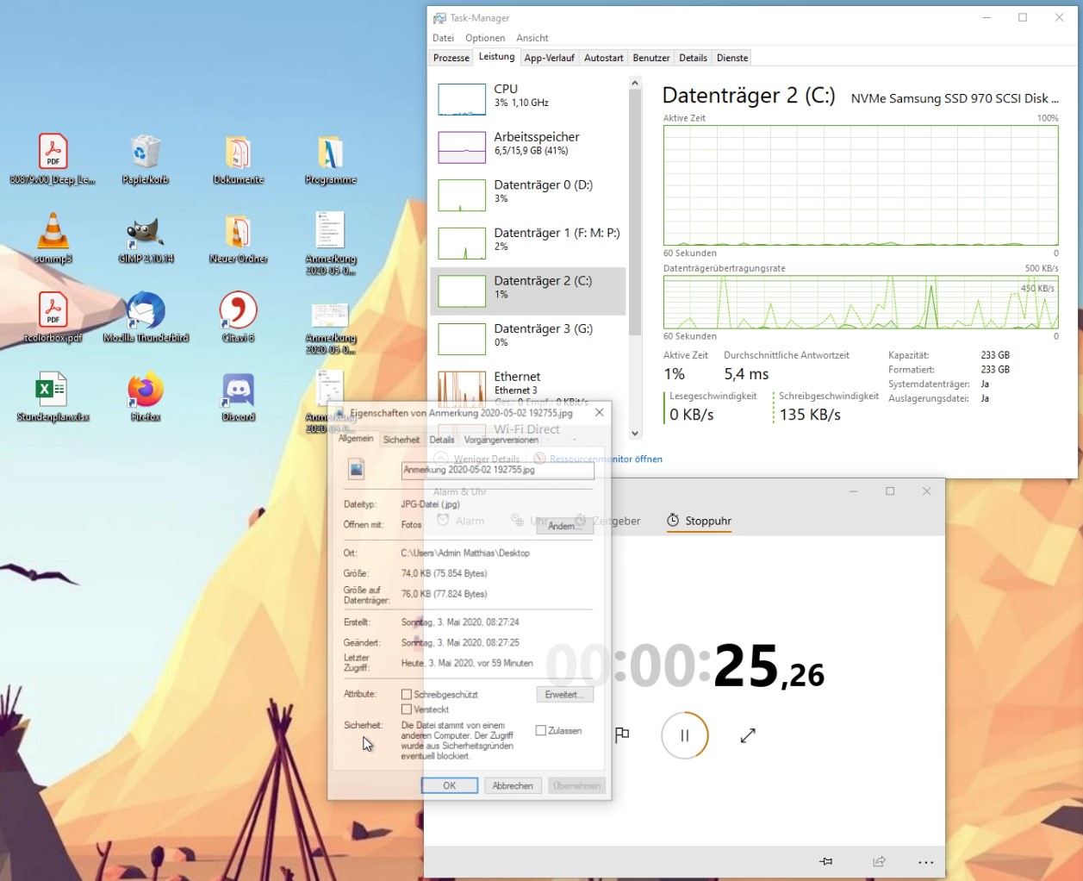Viewport: 1083px width, 881px height.
Task: Open the Dokumente folder icon on desktop
Action: click(239, 159)
